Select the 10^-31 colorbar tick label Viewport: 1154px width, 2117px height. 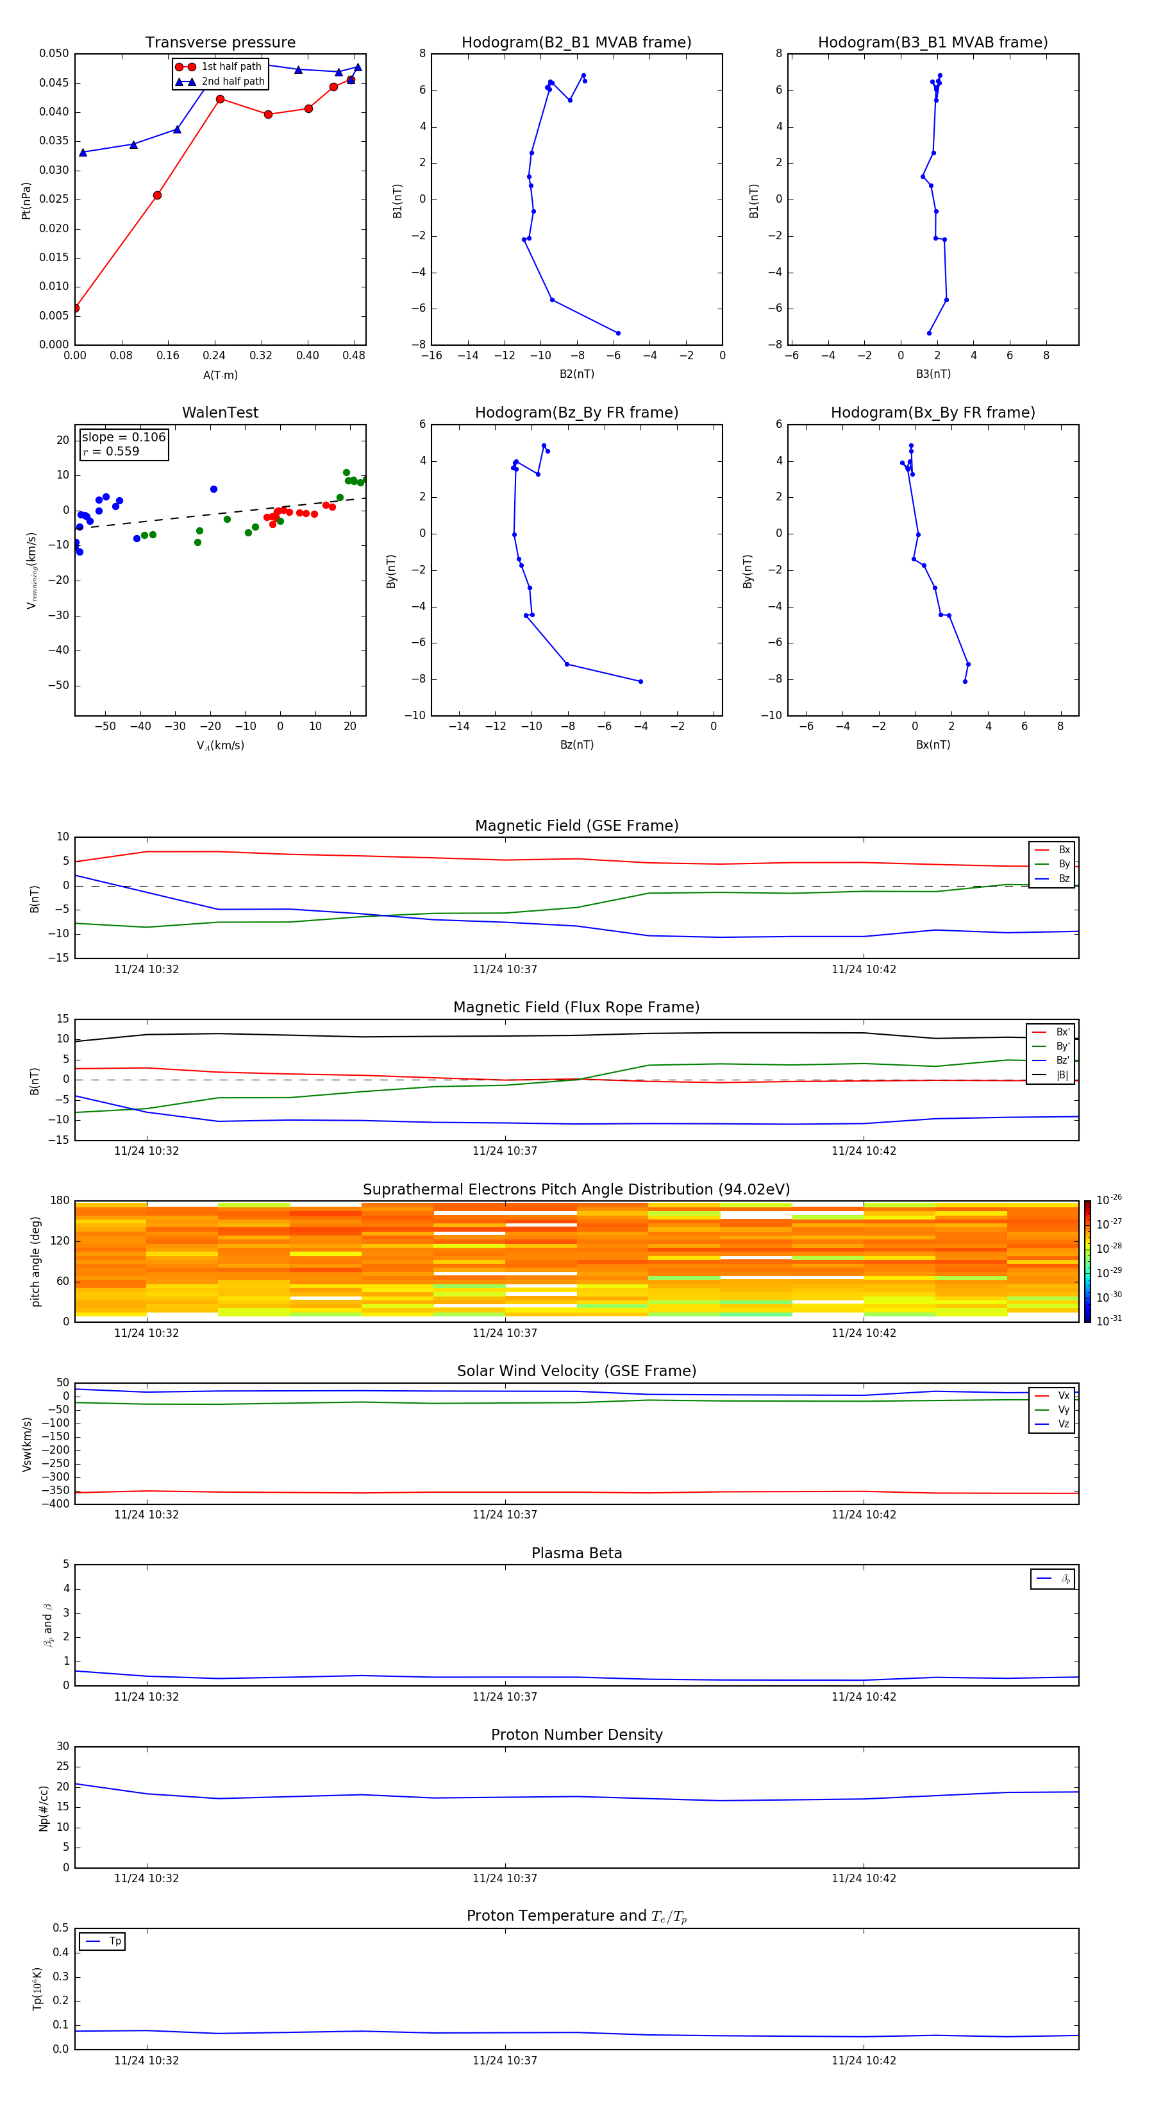click(1109, 1321)
